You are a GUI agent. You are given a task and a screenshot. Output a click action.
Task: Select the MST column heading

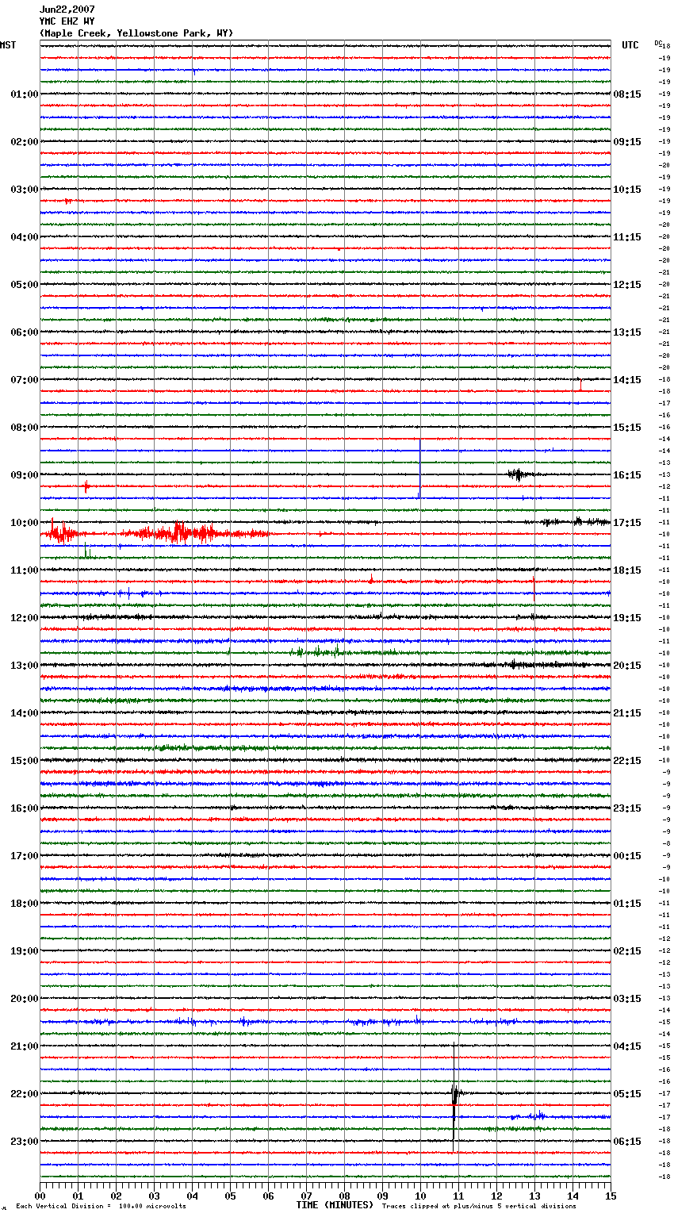click(x=8, y=45)
